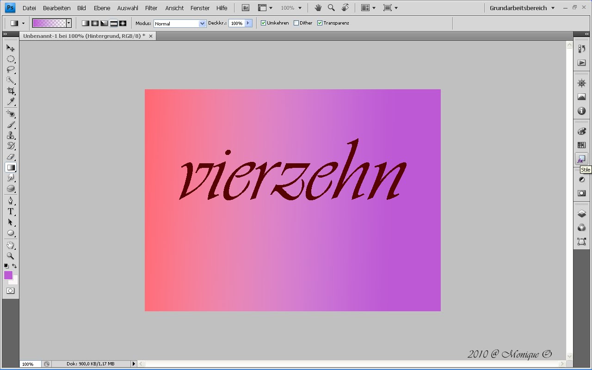Launch Adobe Bridge with the Br icon
Viewport: 592px width, 370px height.
pos(246,8)
